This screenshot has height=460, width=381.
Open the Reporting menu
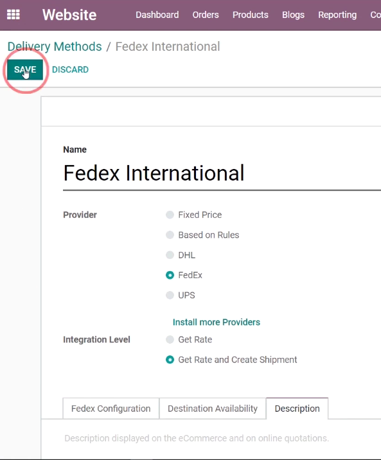tap(337, 15)
